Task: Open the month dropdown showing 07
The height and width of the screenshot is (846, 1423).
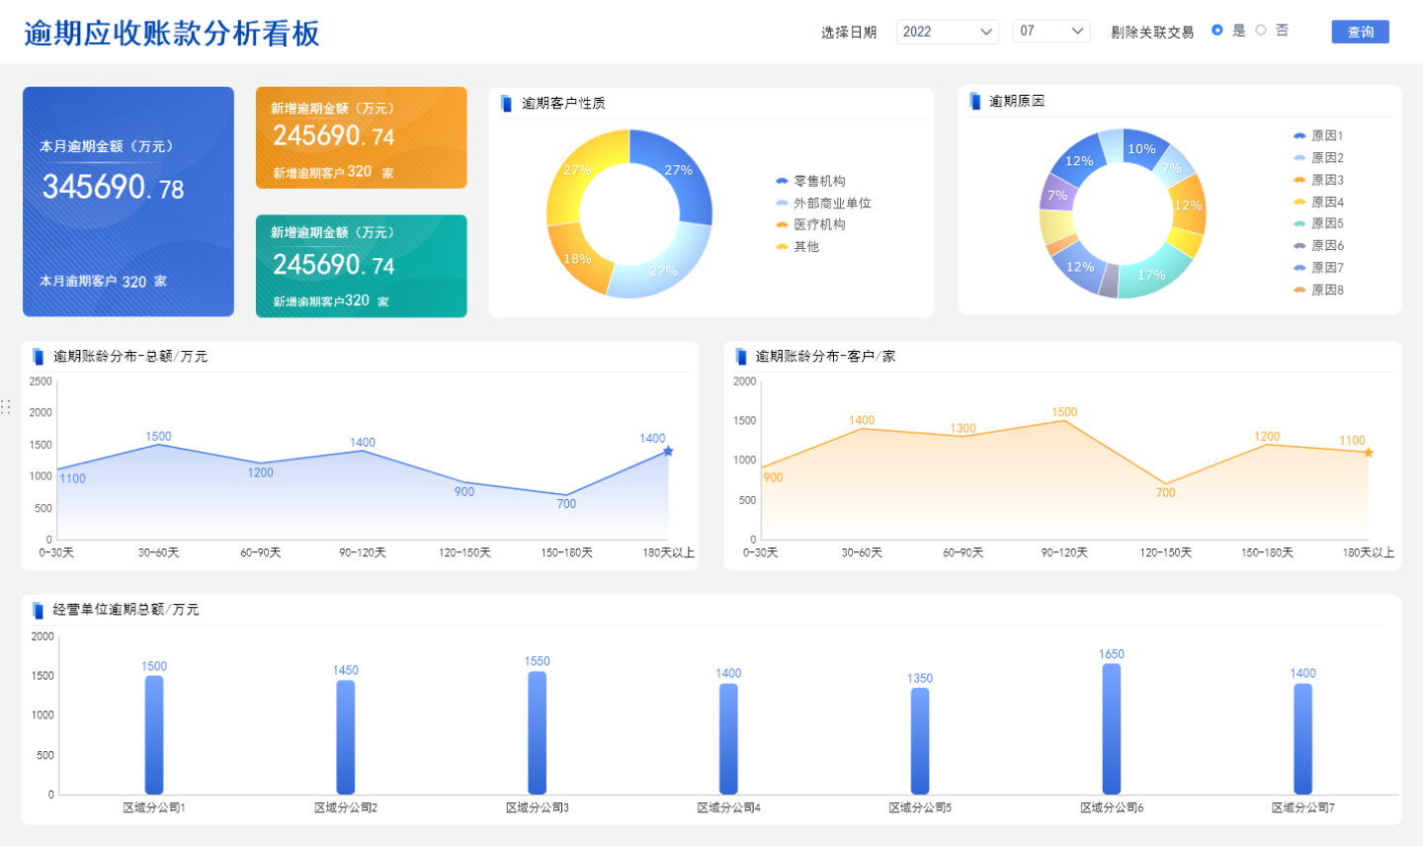Action: pos(1050,31)
